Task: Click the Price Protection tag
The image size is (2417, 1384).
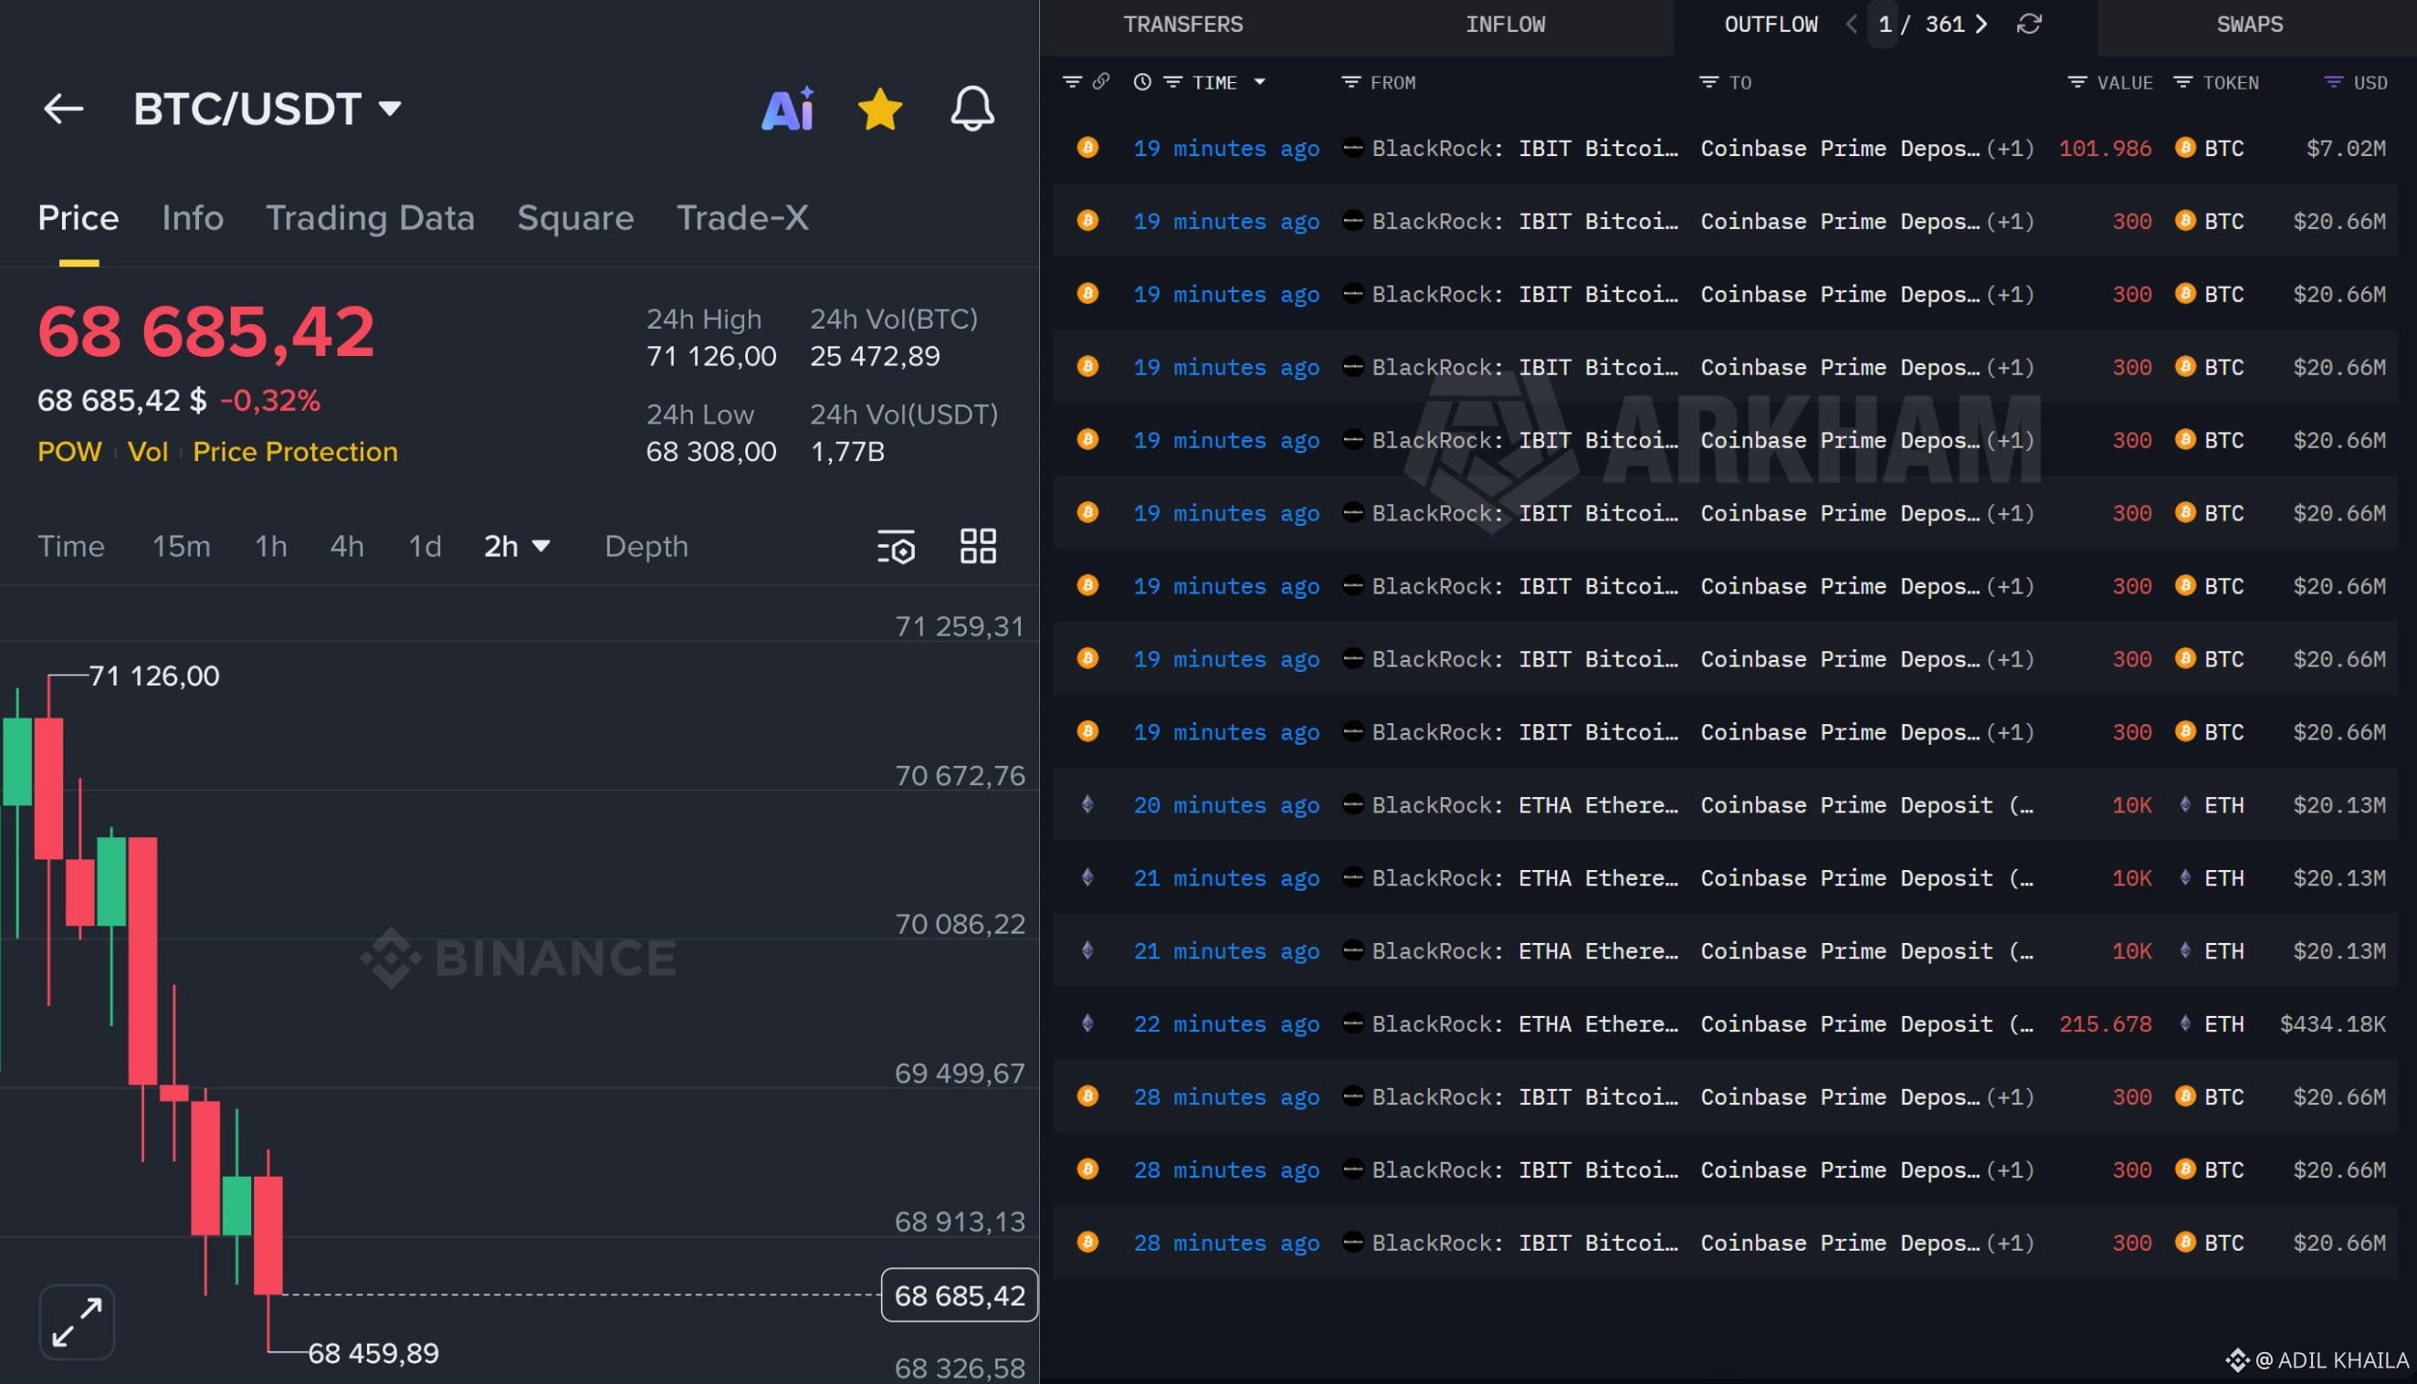Action: point(296,452)
